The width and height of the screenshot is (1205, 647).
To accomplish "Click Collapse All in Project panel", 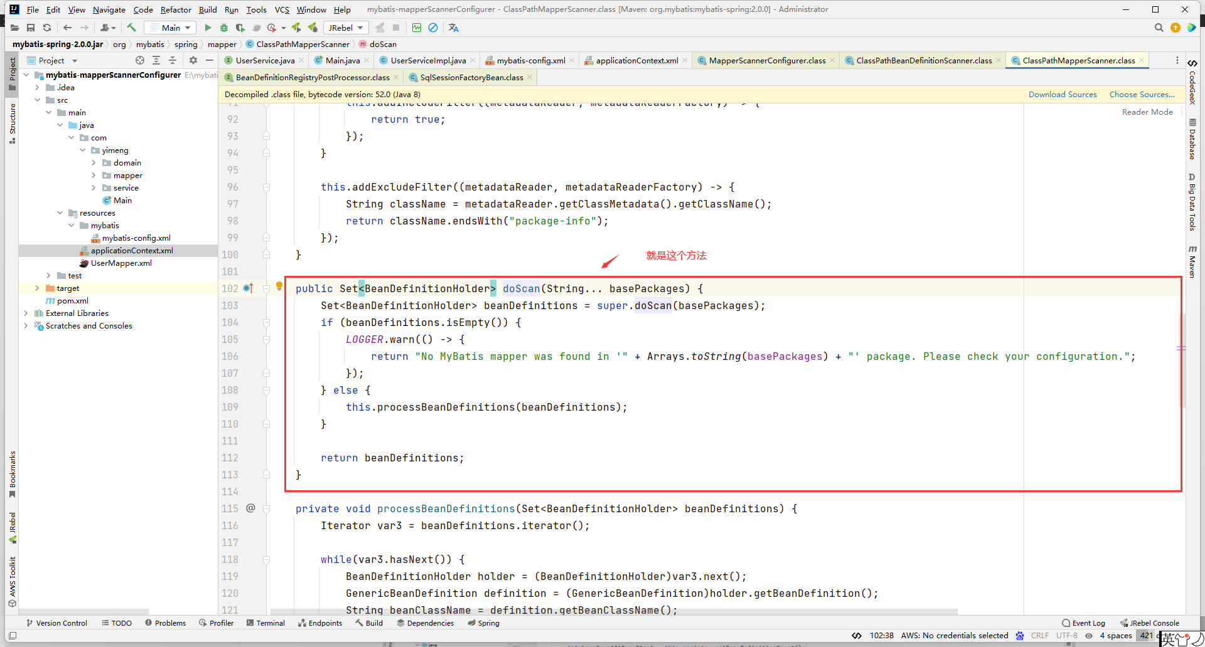I will tap(173, 60).
